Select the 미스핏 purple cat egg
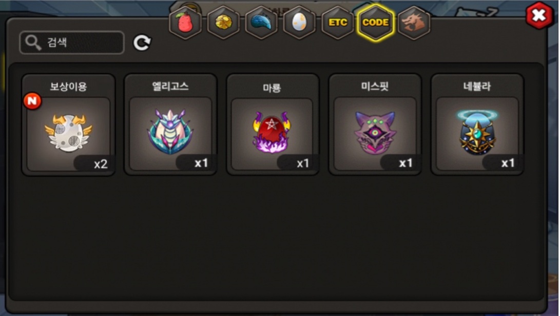Screen dimensions: 560x316 click(375, 124)
